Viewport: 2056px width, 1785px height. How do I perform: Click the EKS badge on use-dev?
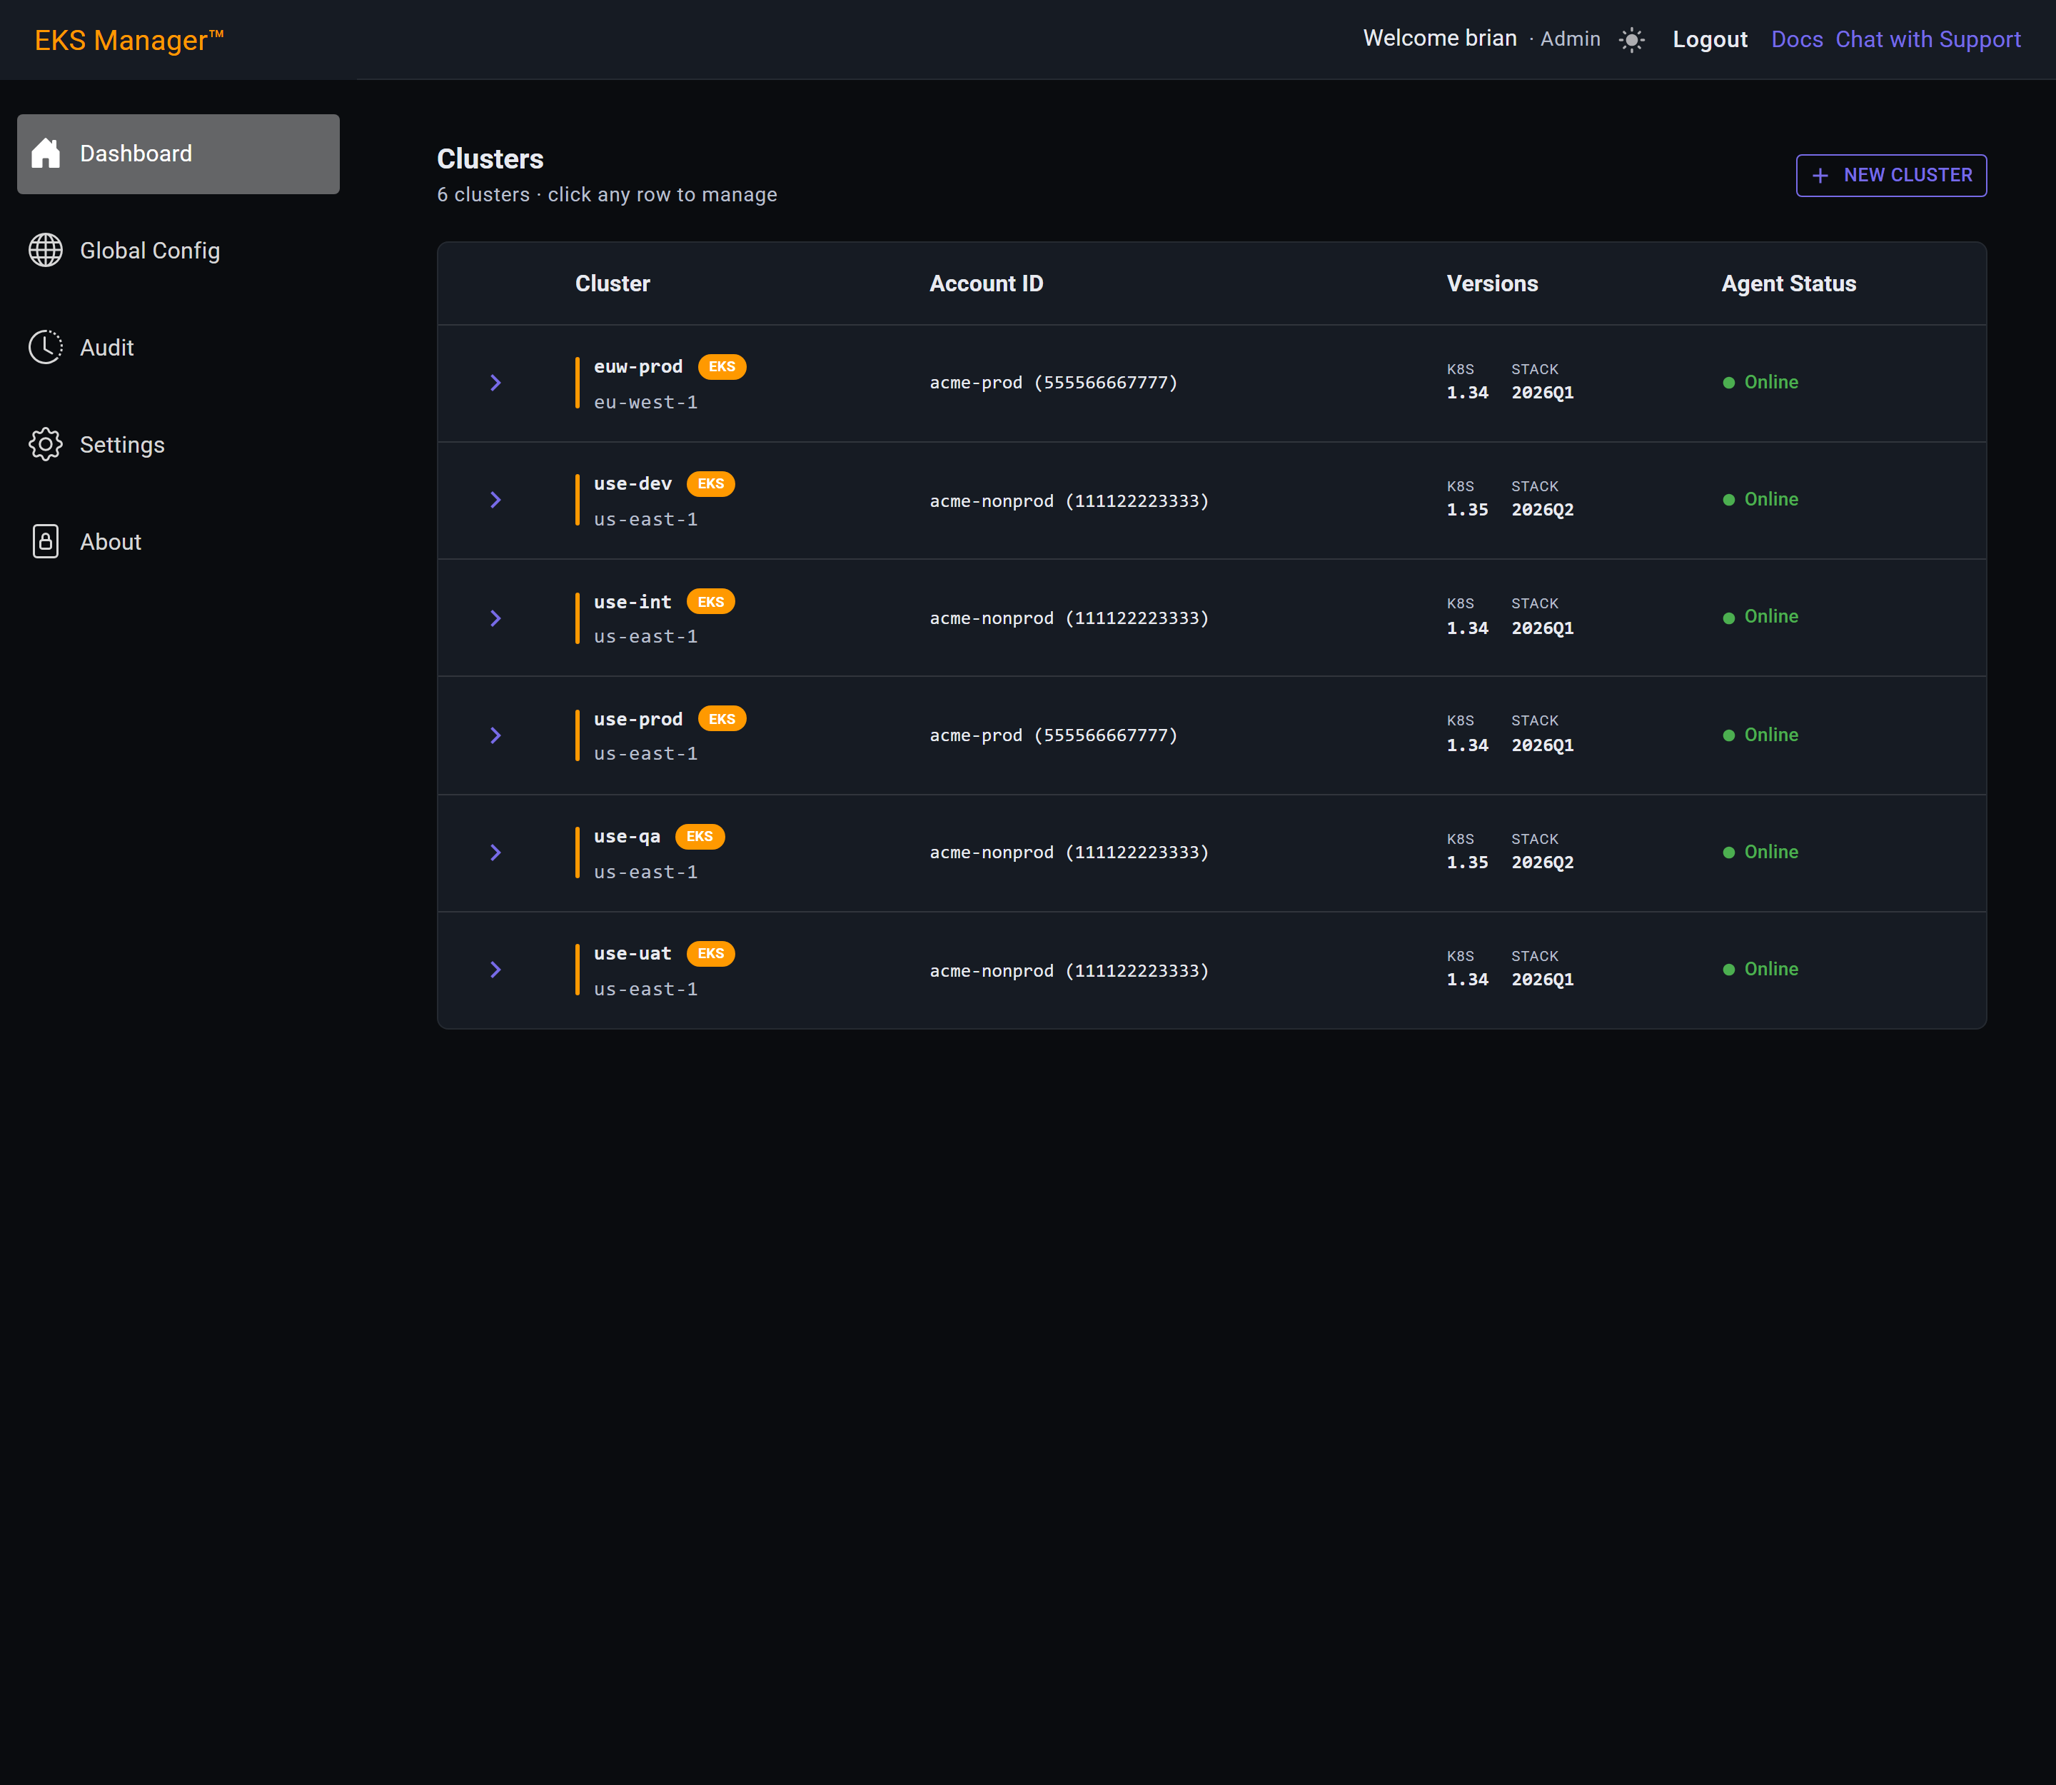coord(711,484)
